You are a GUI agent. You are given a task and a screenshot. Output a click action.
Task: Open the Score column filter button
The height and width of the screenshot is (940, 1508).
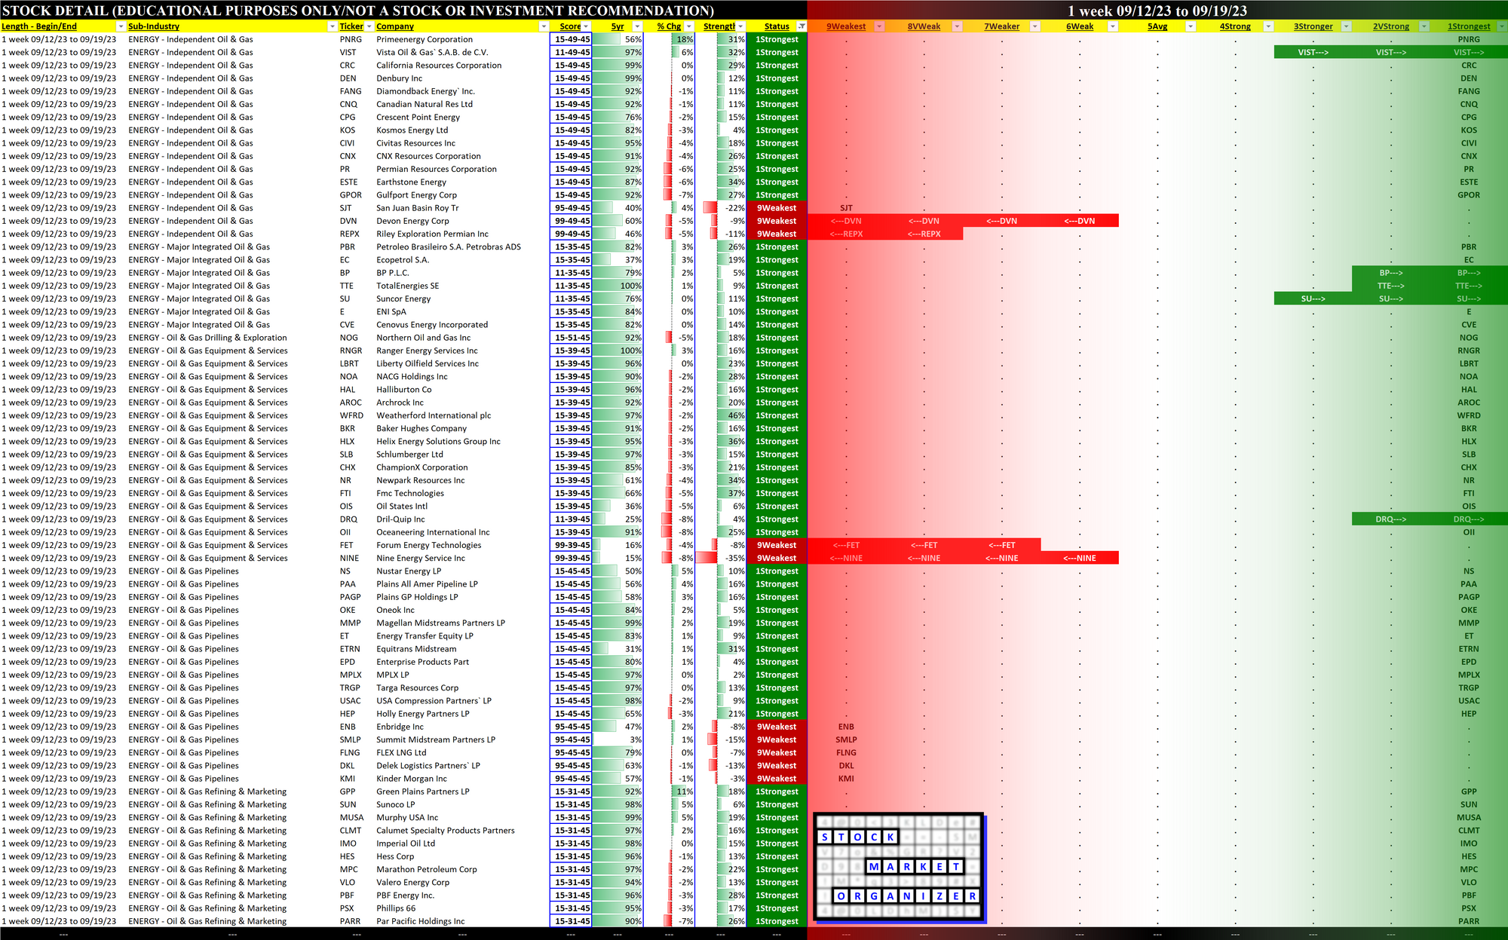586,26
